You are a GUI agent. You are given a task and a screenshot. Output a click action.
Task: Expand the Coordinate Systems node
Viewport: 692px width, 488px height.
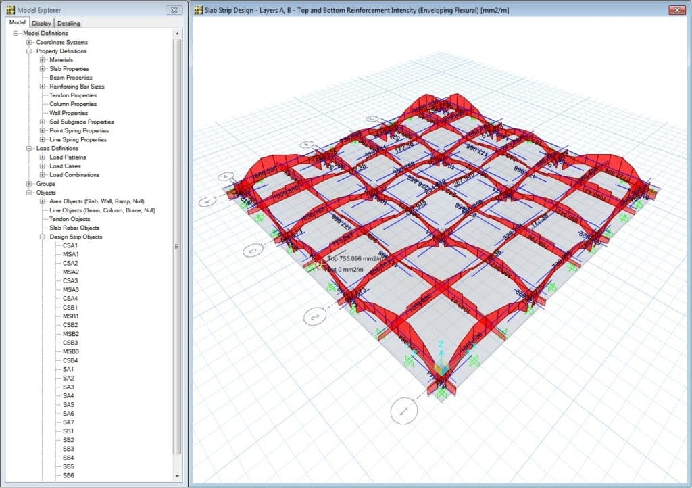pyautogui.click(x=29, y=43)
